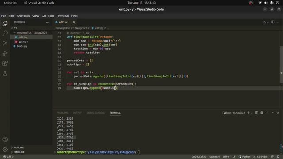
Task: Change encoding via UTF-8 status item
Action: click(226, 157)
